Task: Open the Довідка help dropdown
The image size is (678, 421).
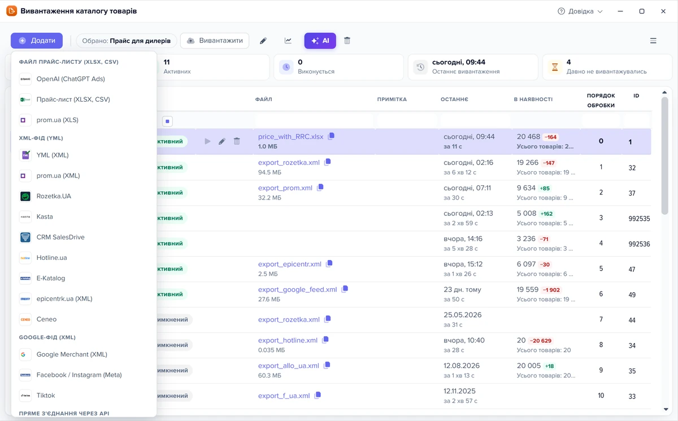Action: 580,11
